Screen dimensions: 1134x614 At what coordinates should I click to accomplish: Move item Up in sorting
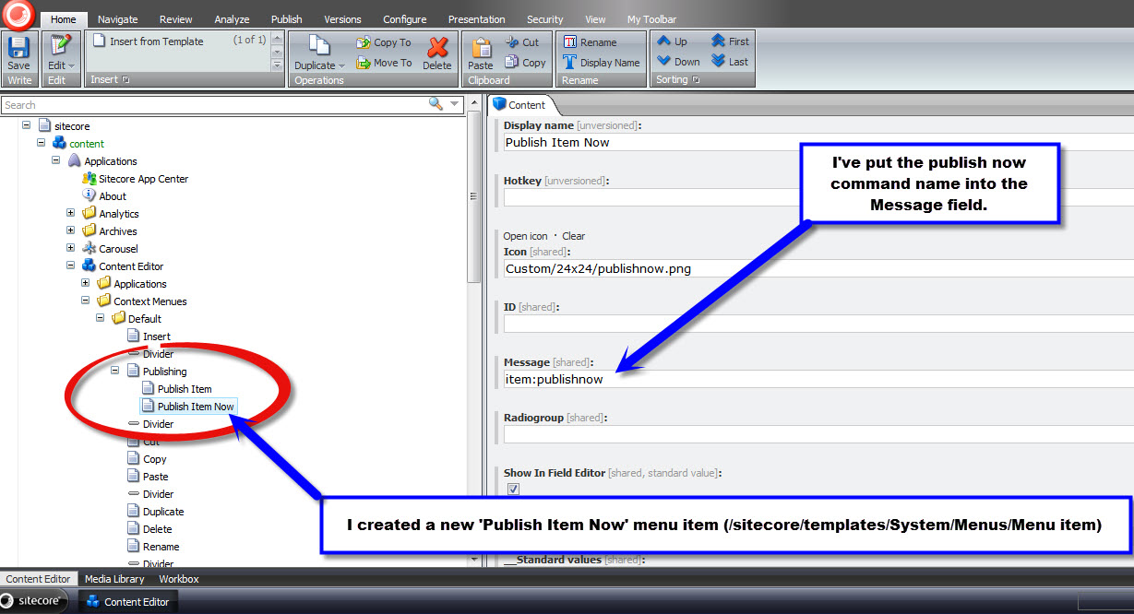point(673,41)
